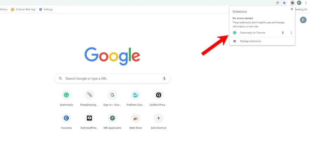Open the Sign in – Google shortcut tile
The width and height of the screenshot is (310, 168).
click(112, 99)
